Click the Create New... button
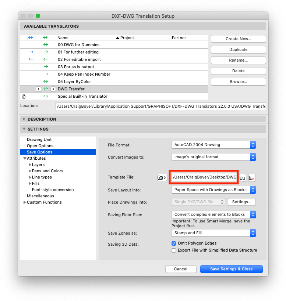The image size is (286, 301). coord(238,39)
